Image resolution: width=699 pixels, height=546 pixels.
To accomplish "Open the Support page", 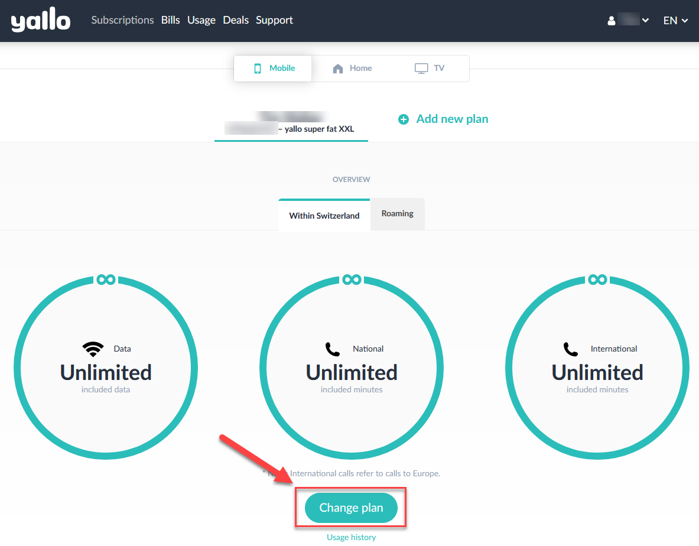I will [x=274, y=20].
